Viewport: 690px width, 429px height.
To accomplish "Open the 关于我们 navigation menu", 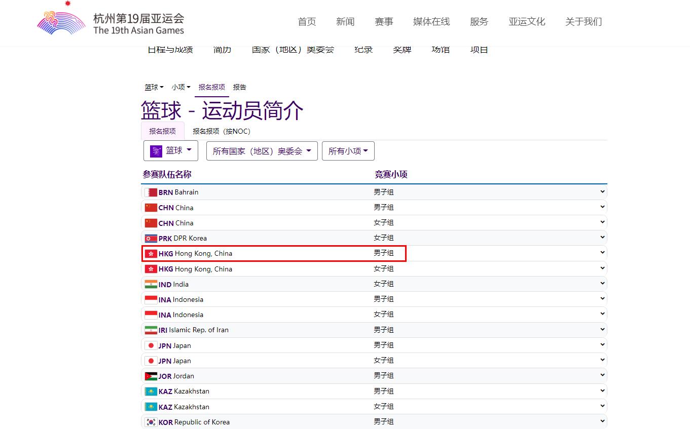I will (x=584, y=21).
